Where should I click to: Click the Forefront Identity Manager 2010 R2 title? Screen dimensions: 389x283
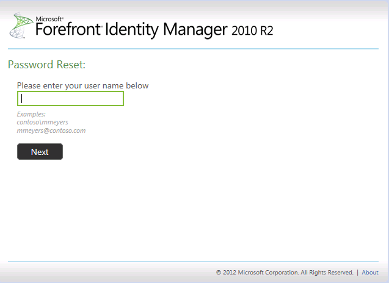coord(155,29)
